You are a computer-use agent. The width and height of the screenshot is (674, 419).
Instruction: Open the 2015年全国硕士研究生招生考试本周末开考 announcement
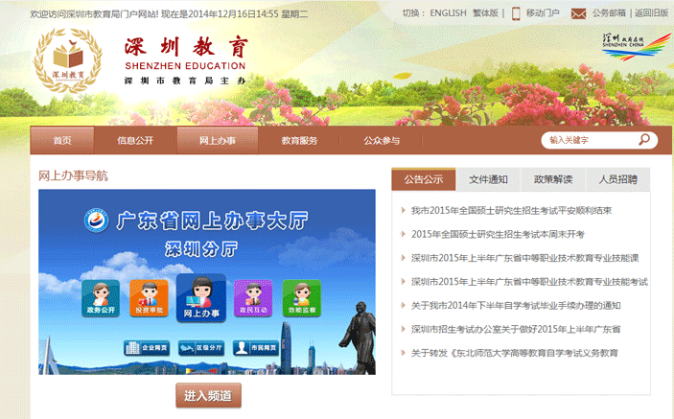pyautogui.click(x=498, y=234)
